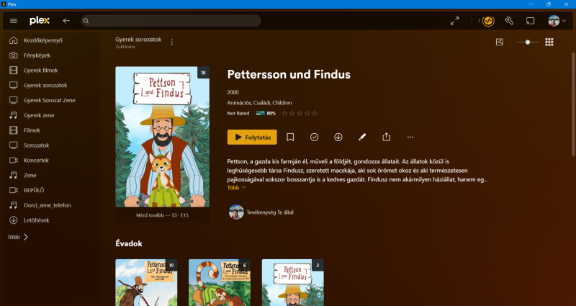Image resolution: width=576 pixels, height=306 pixels.
Task: Click the year 2000 text
Action: click(233, 92)
